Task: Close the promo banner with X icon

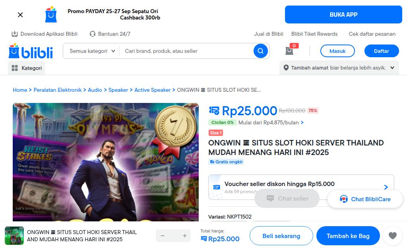Action: pyautogui.click(x=20, y=15)
